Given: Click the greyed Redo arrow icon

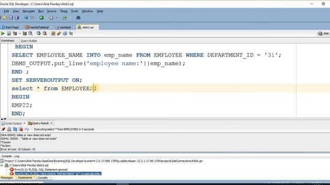Looking at the screenshot, I should pyautogui.click(x=32, y=18).
